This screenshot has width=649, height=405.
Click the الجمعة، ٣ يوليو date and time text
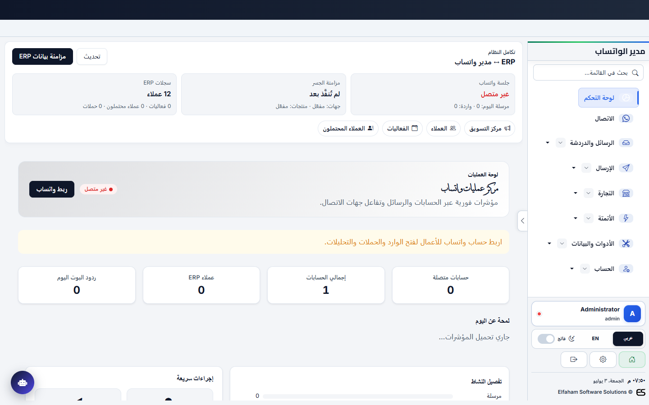pyautogui.click(x=619, y=381)
